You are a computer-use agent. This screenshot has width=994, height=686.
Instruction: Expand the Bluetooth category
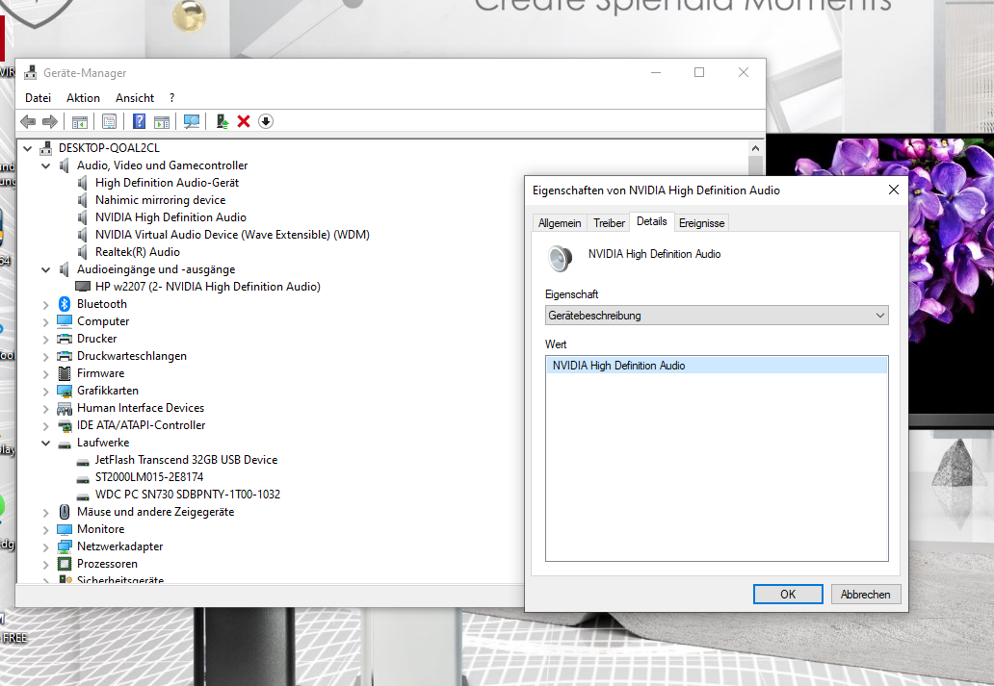point(45,305)
